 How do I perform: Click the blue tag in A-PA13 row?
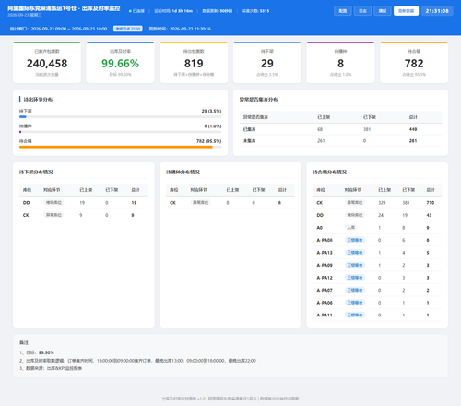coord(355,253)
